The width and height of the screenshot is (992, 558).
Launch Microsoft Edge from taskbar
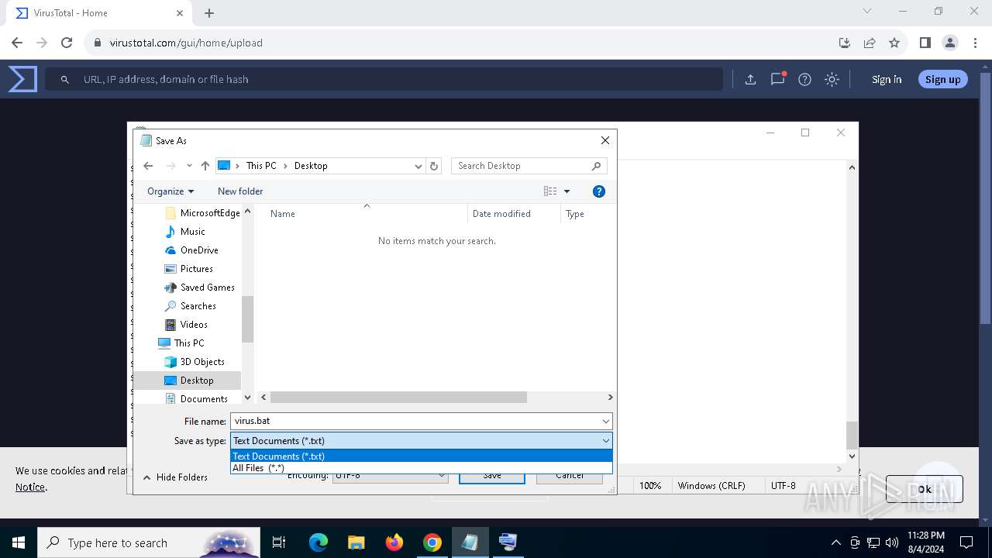(319, 542)
